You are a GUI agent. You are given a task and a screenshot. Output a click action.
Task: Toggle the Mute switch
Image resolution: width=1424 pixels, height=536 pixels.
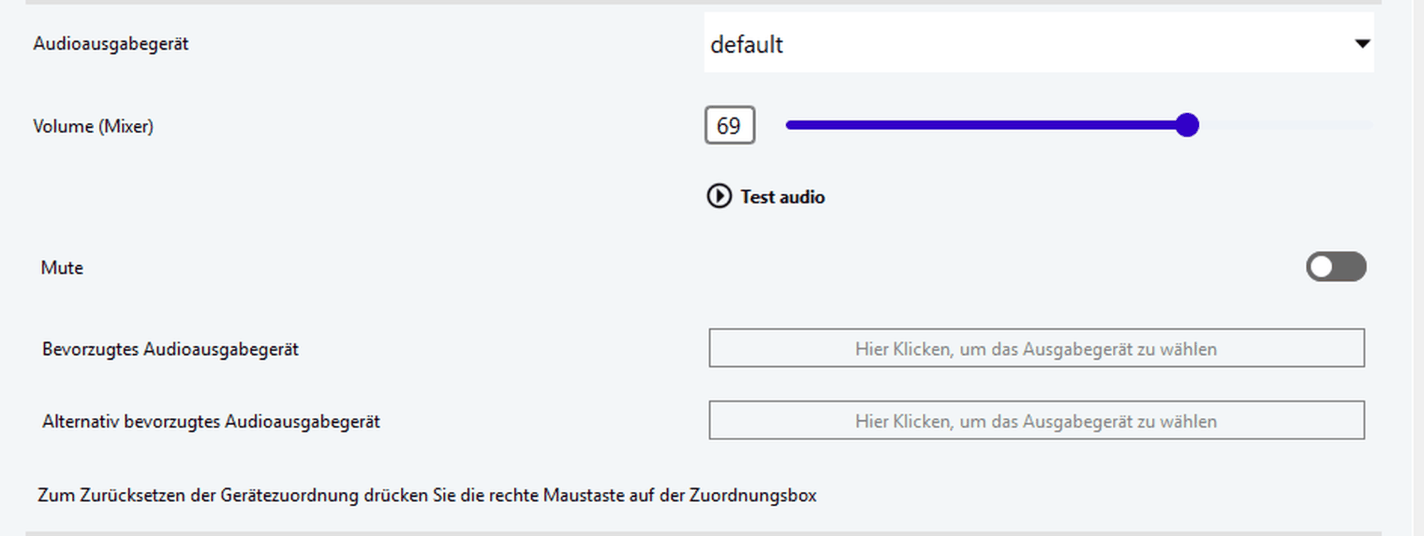(x=1335, y=267)
